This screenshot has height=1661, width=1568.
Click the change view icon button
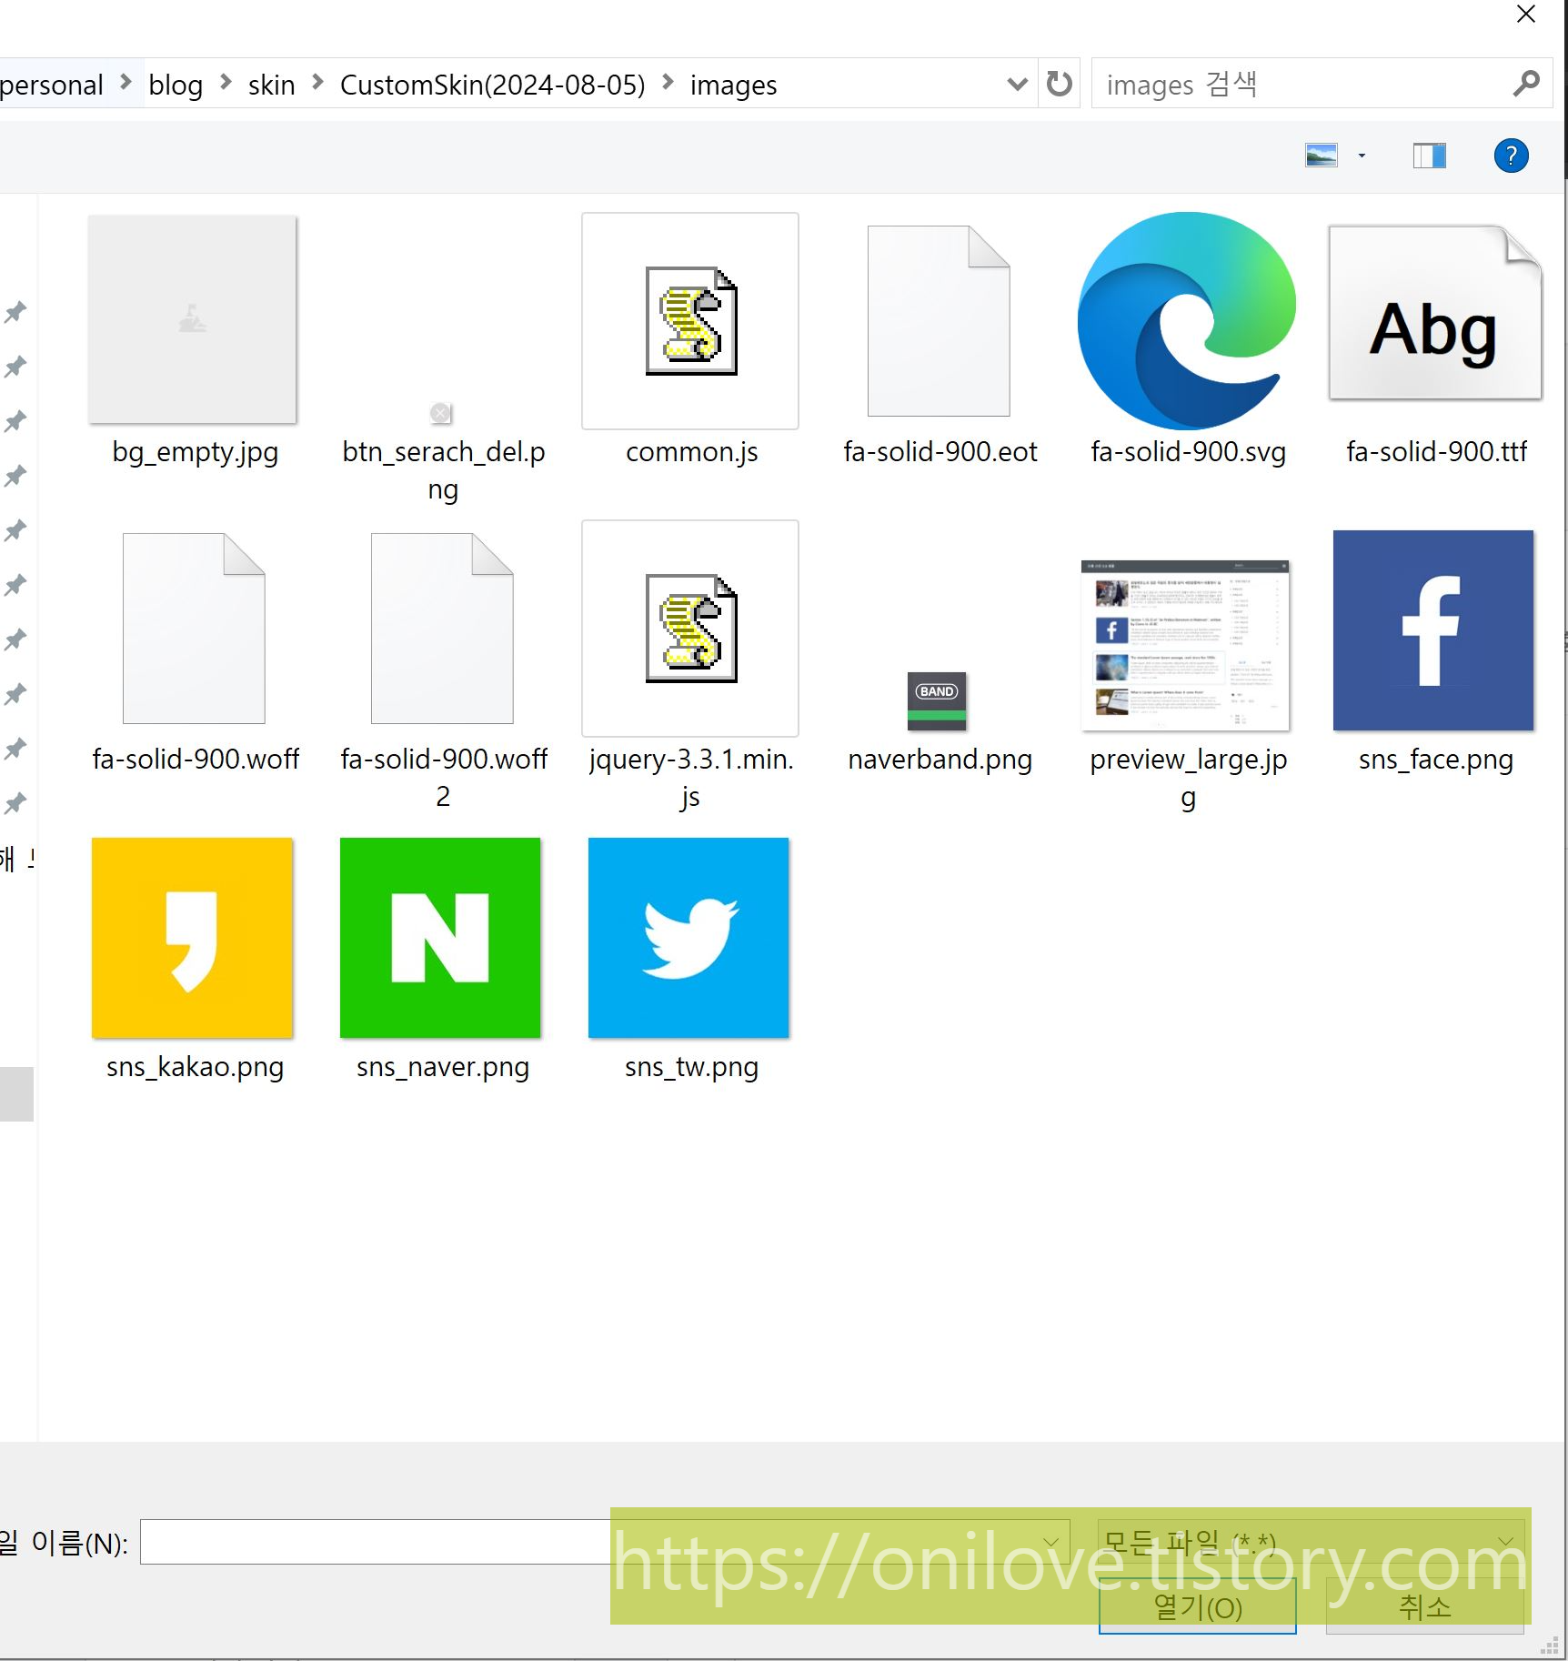(x=1322, y=156)
